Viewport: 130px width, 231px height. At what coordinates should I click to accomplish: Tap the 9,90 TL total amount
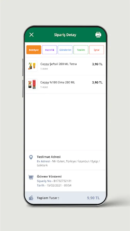click(93, 198)
